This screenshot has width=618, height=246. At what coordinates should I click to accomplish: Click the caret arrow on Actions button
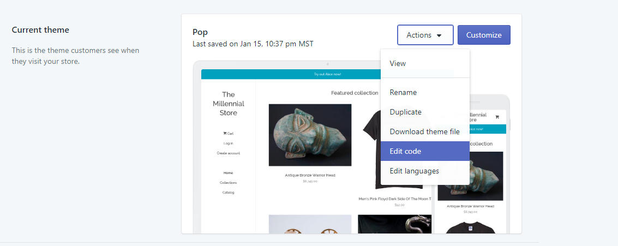point(439,35)
